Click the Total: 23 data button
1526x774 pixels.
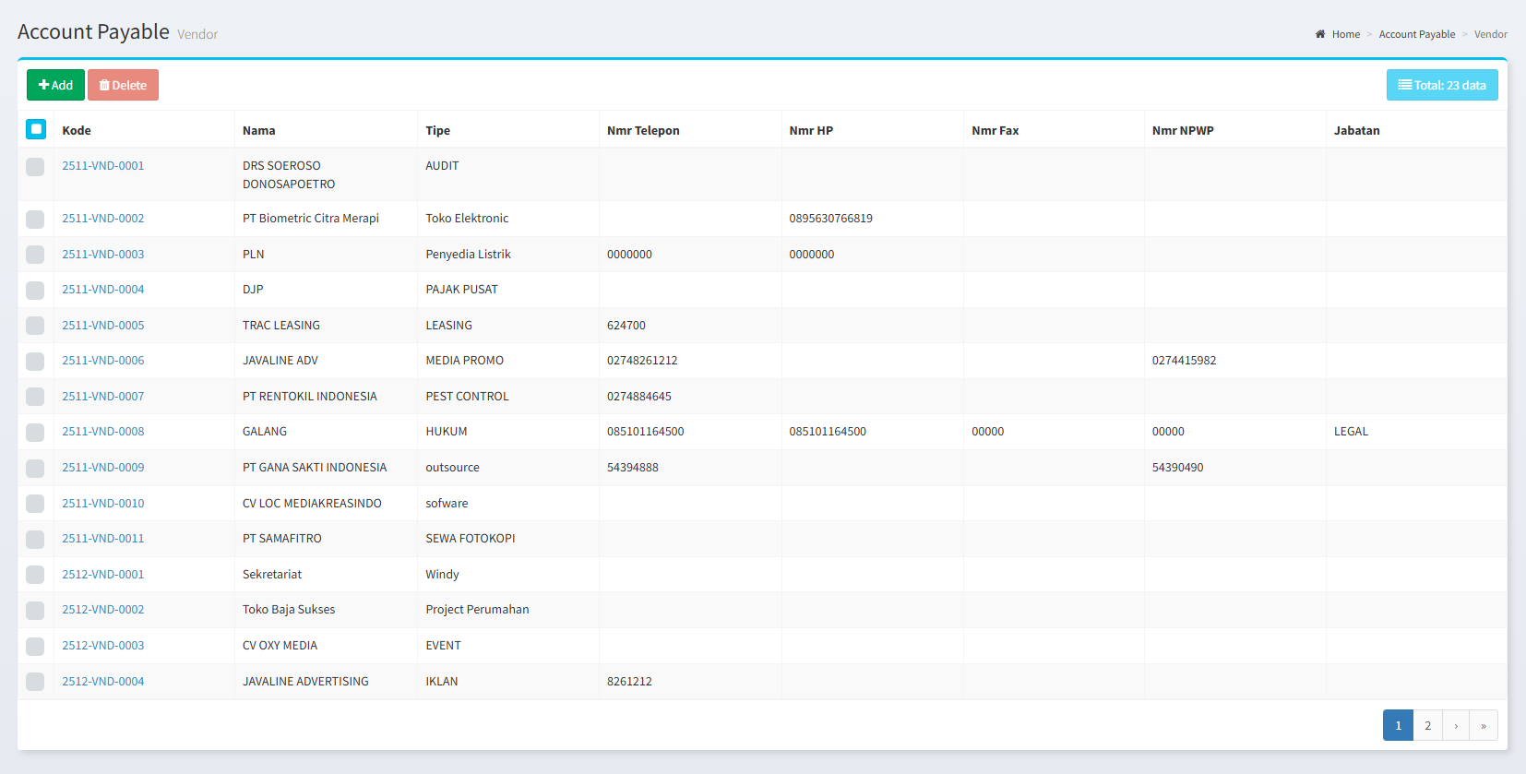pos(1441,85)
